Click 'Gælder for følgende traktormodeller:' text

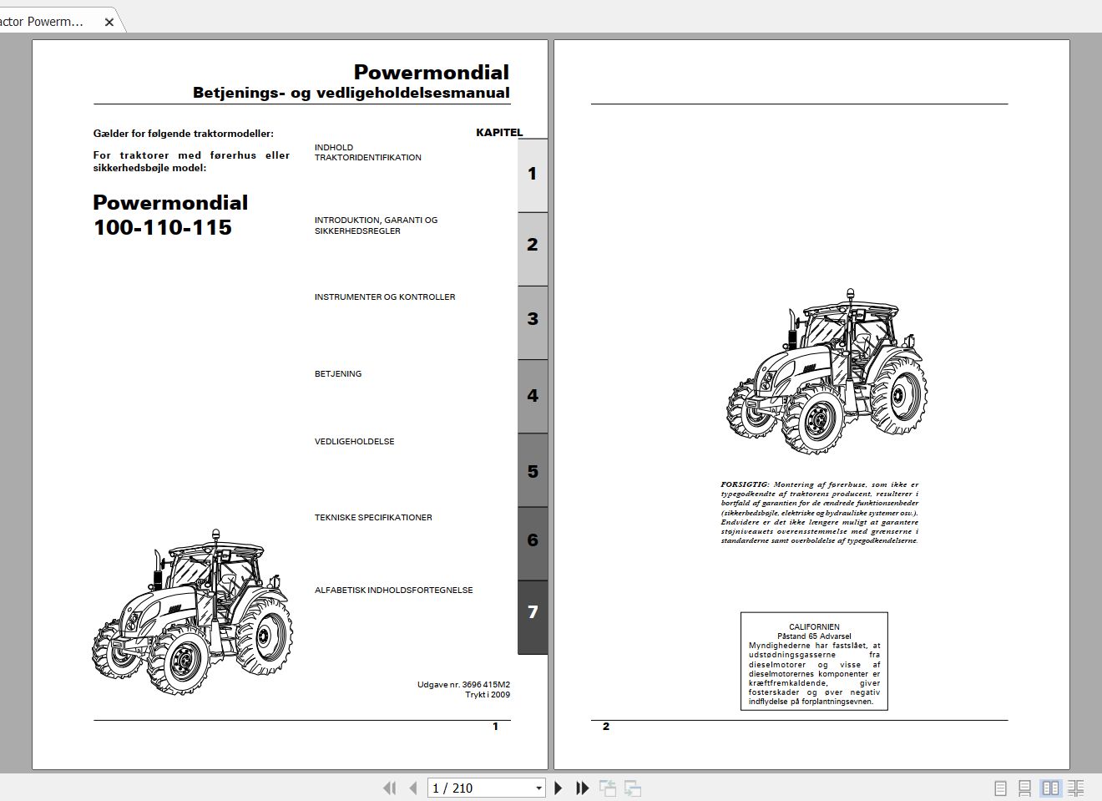(x=183, y=133)
